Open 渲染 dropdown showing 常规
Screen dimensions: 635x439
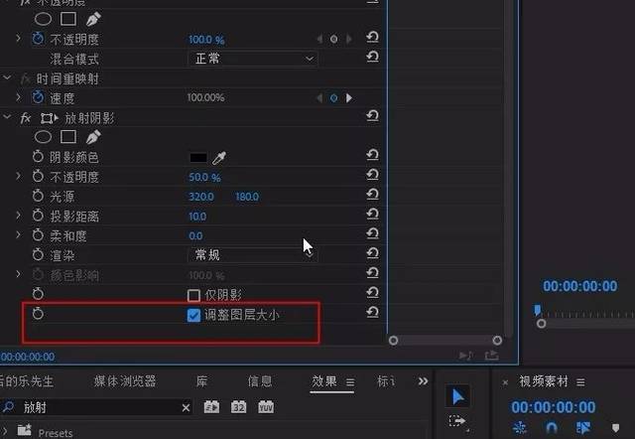253,255
